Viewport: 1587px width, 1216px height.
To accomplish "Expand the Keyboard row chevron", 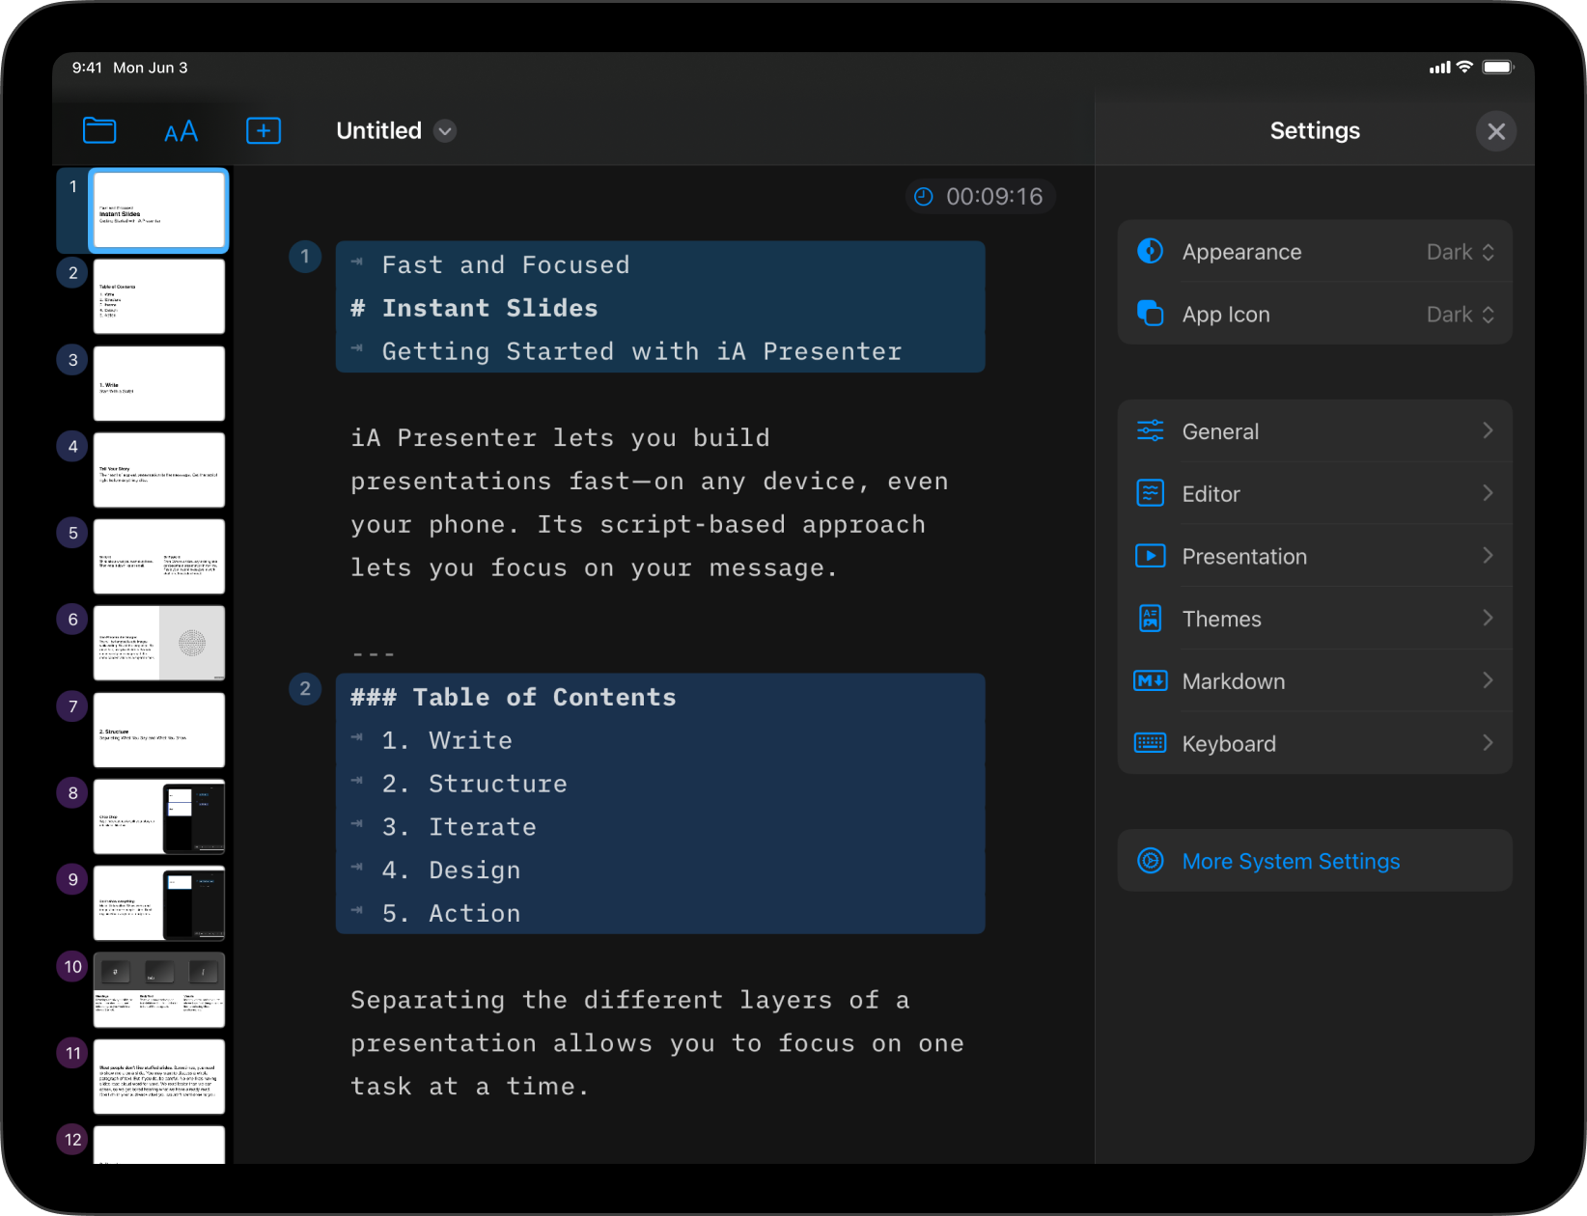I will (x=1488, y=743).
